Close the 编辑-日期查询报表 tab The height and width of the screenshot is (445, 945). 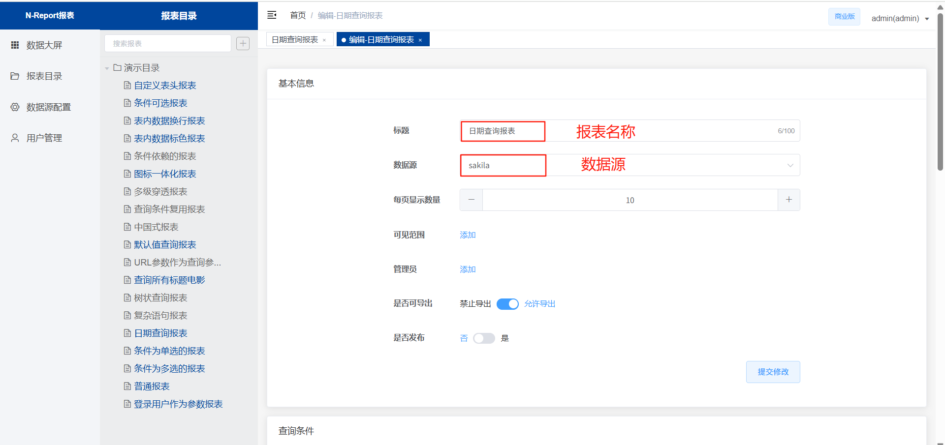pyautogui.click(x=420, y=40)
